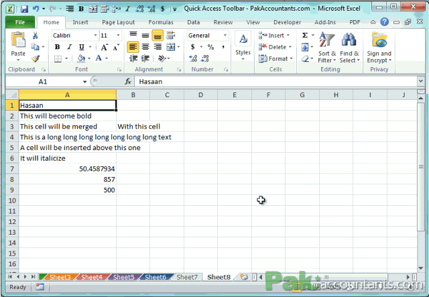The width and height of the screenshot is (429, 297).
Task: Decrease indent in the Alignment group
Action: (133, 58)
